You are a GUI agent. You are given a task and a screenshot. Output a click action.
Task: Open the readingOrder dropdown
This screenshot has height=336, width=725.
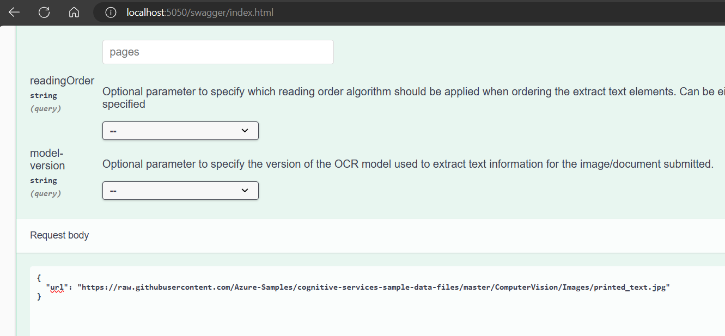pyautogui.click(x=180, y=131)
